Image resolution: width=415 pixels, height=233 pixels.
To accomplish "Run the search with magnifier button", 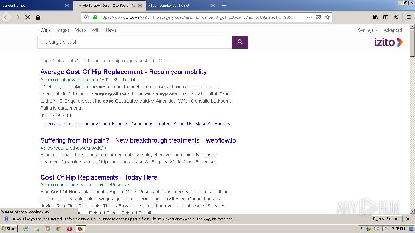I will [240, 42].
